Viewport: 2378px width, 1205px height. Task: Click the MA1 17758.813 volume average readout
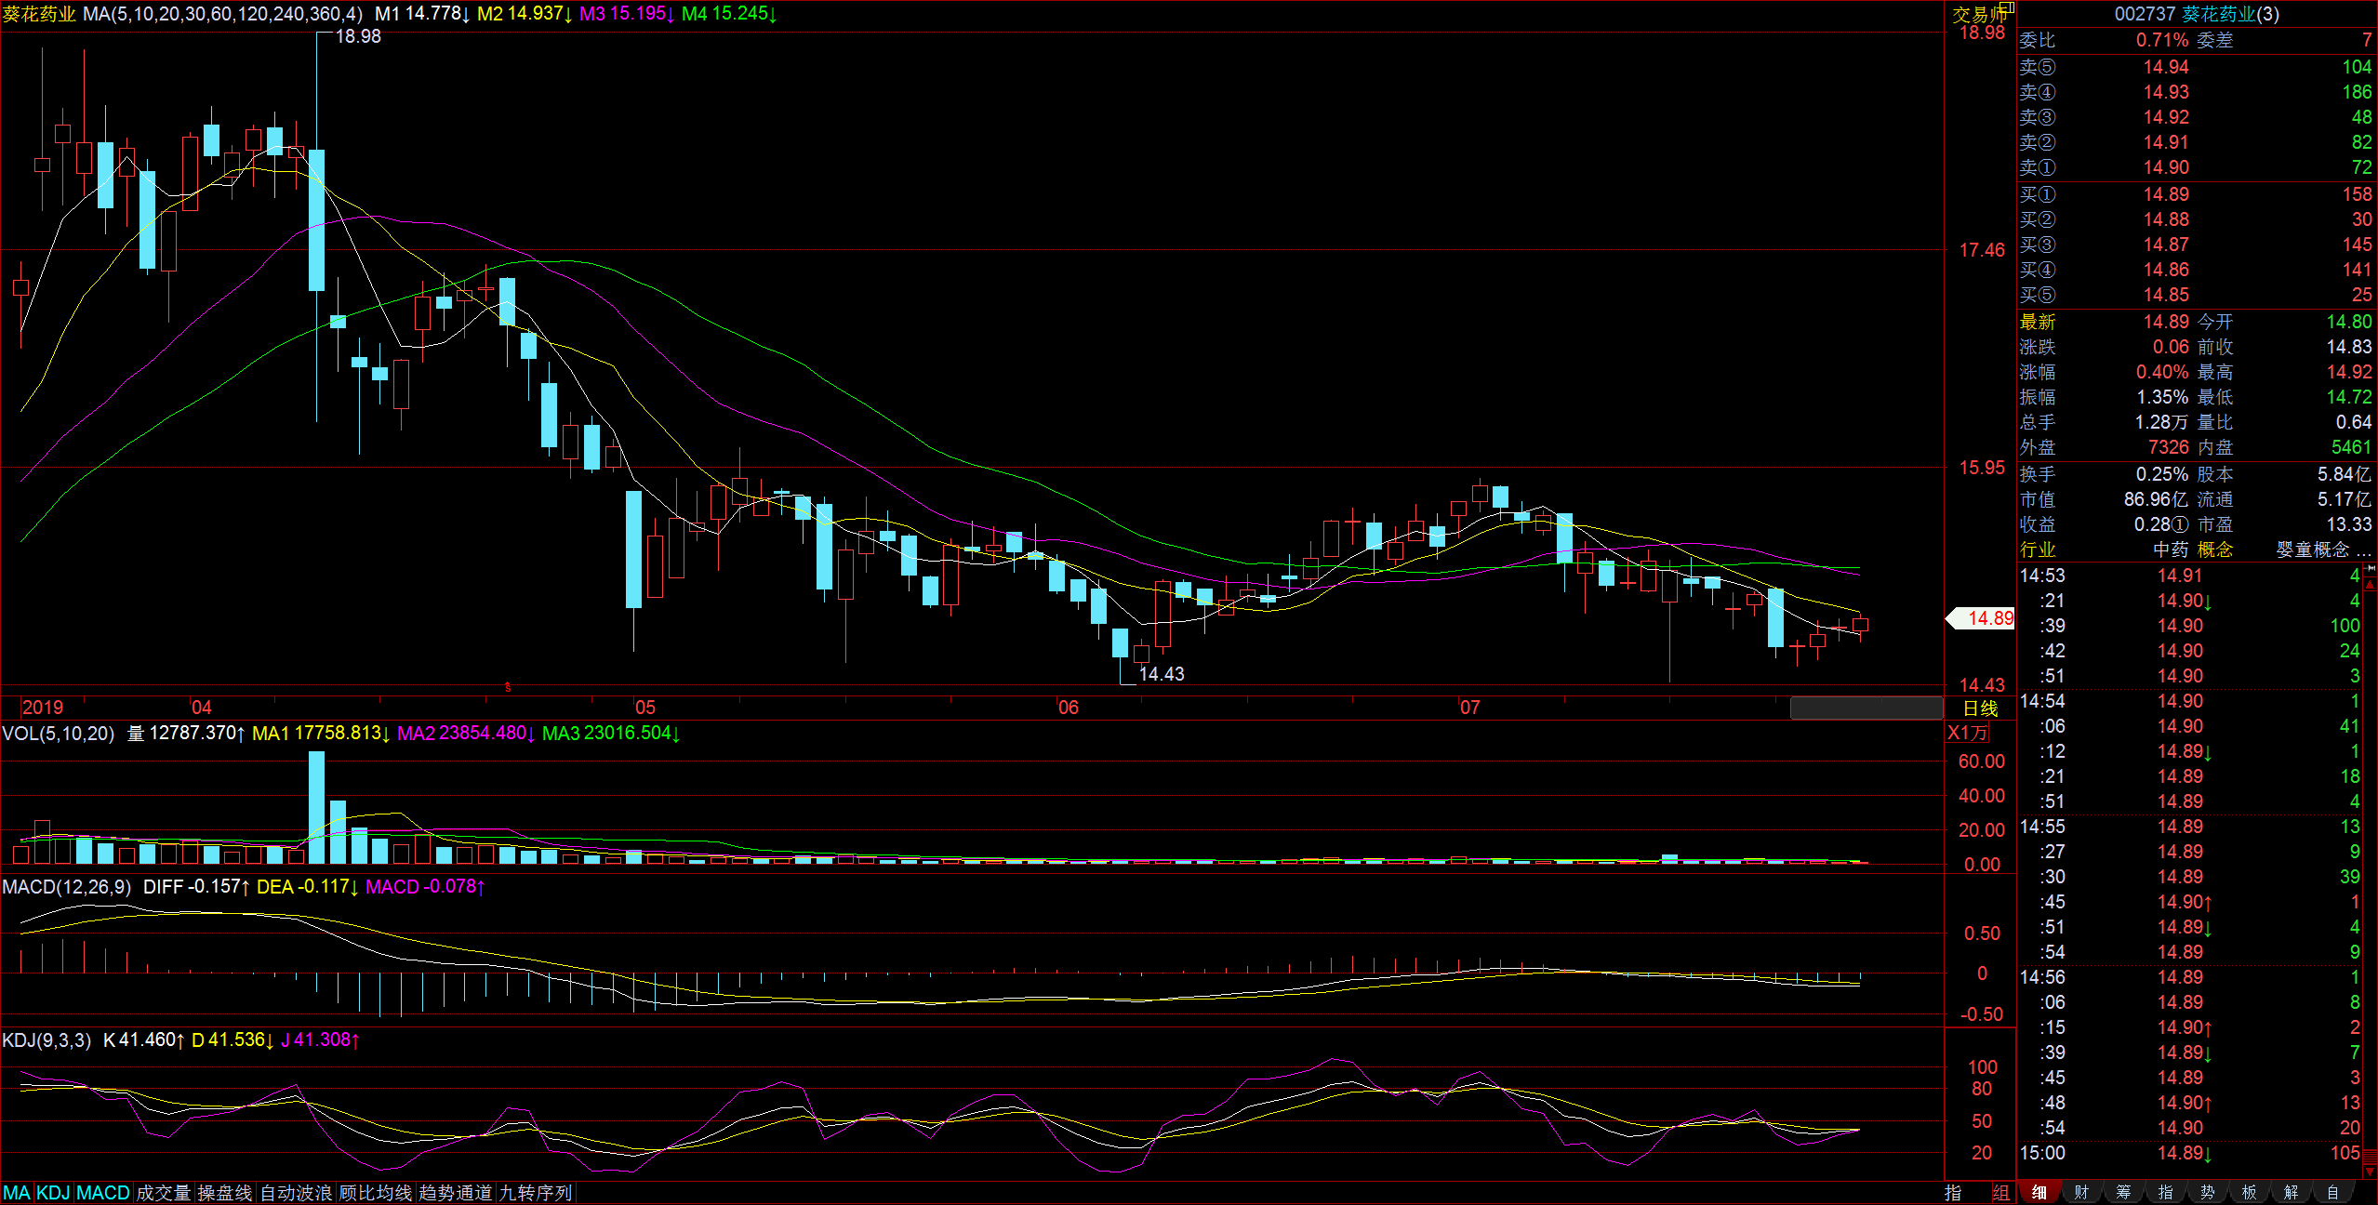click(x=322, y=734)
